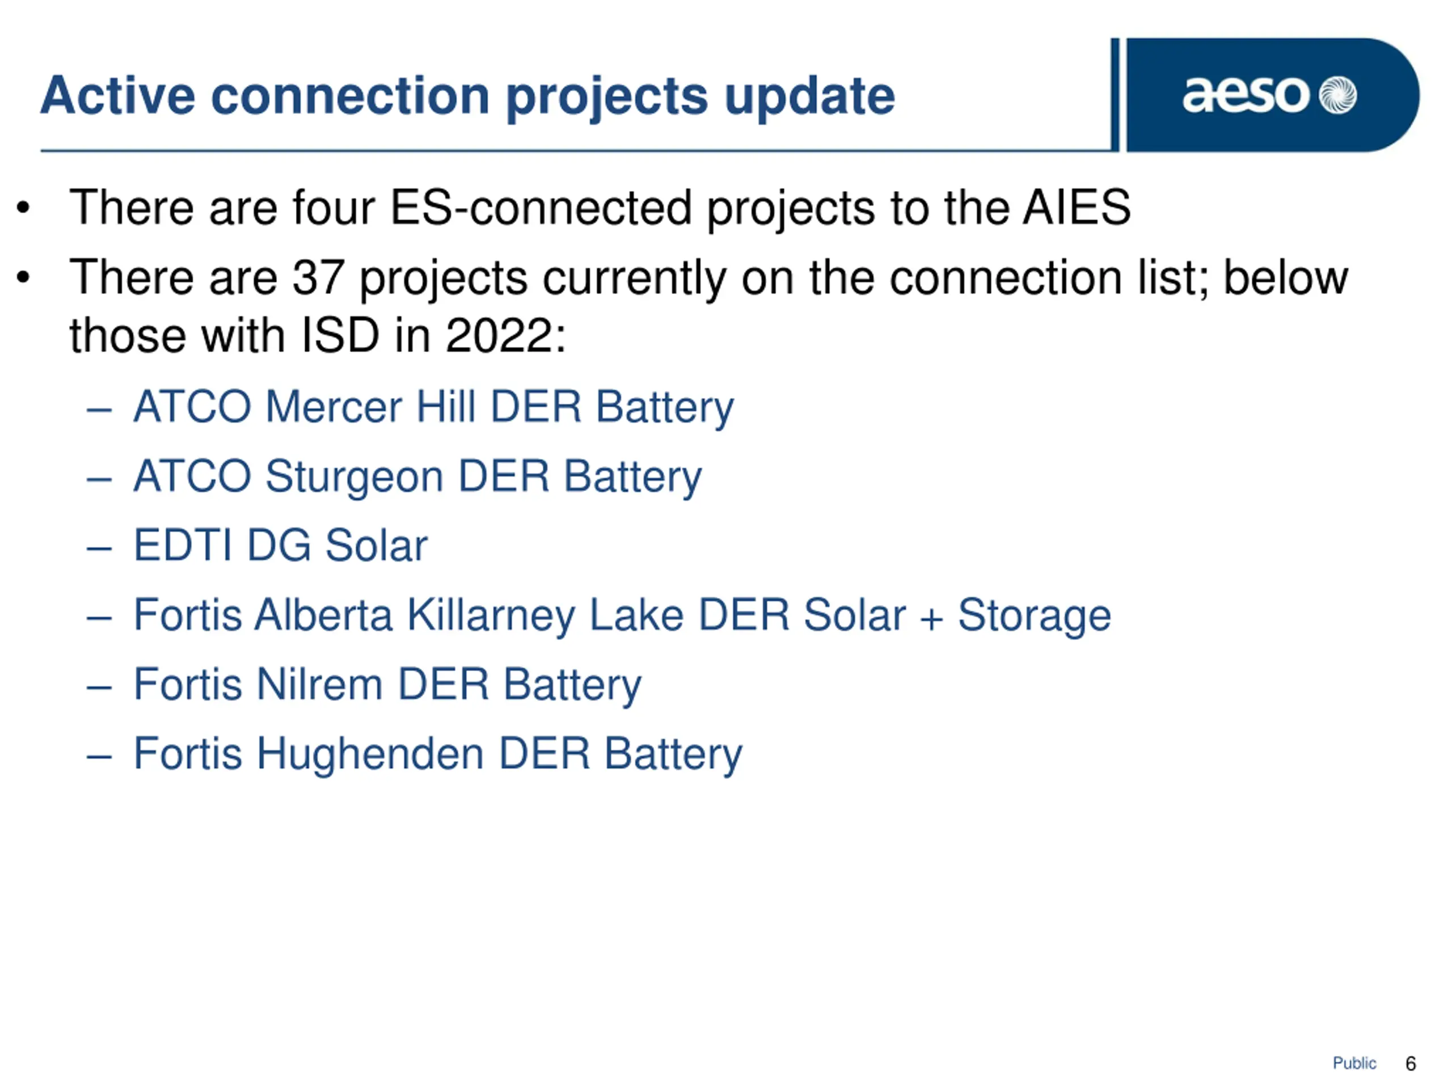Click the blue vertical bar beside logo

coord(1115,95)
